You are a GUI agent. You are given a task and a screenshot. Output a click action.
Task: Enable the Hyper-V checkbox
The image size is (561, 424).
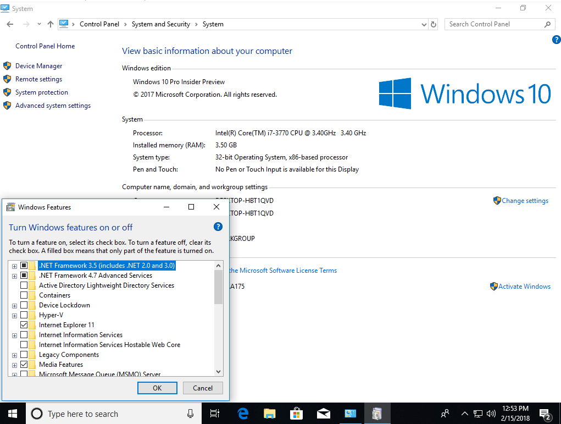click(24, 315)
